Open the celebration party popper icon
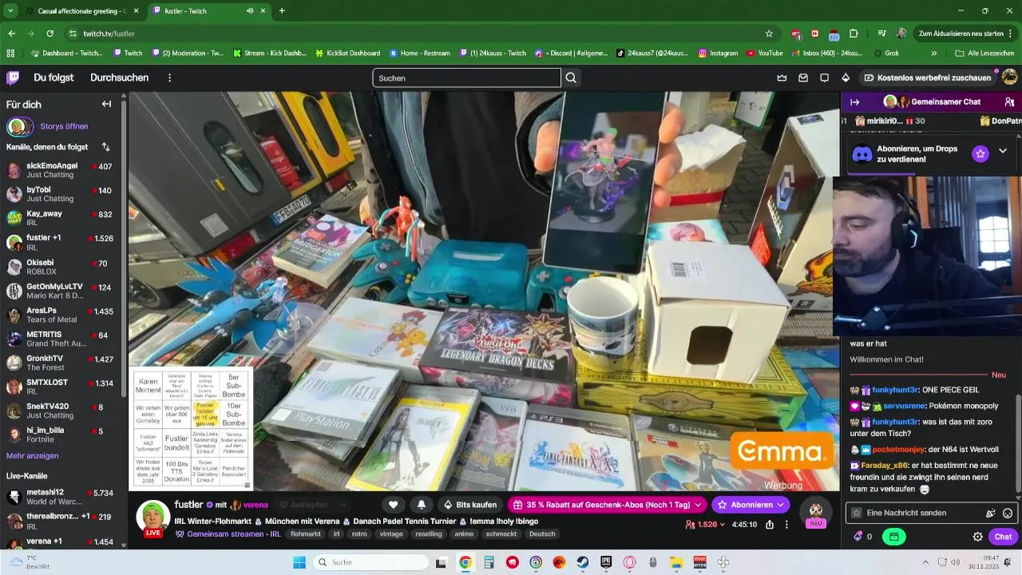Image resolution: width=1022 pixels, height=575 pixels. click(x=991, y=513)
